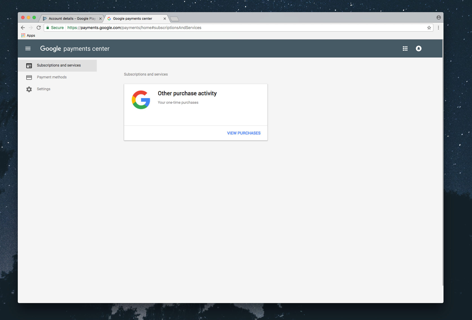Viewport: 472px width, 320px height.
Task: Open a new browser tab
Action: [x=175, y=19]
